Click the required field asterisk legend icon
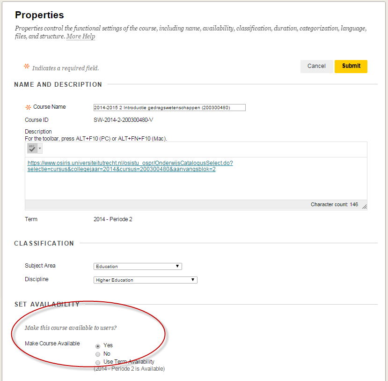The height and width of the screenshot is (381, 388). (x=27, y=67)
